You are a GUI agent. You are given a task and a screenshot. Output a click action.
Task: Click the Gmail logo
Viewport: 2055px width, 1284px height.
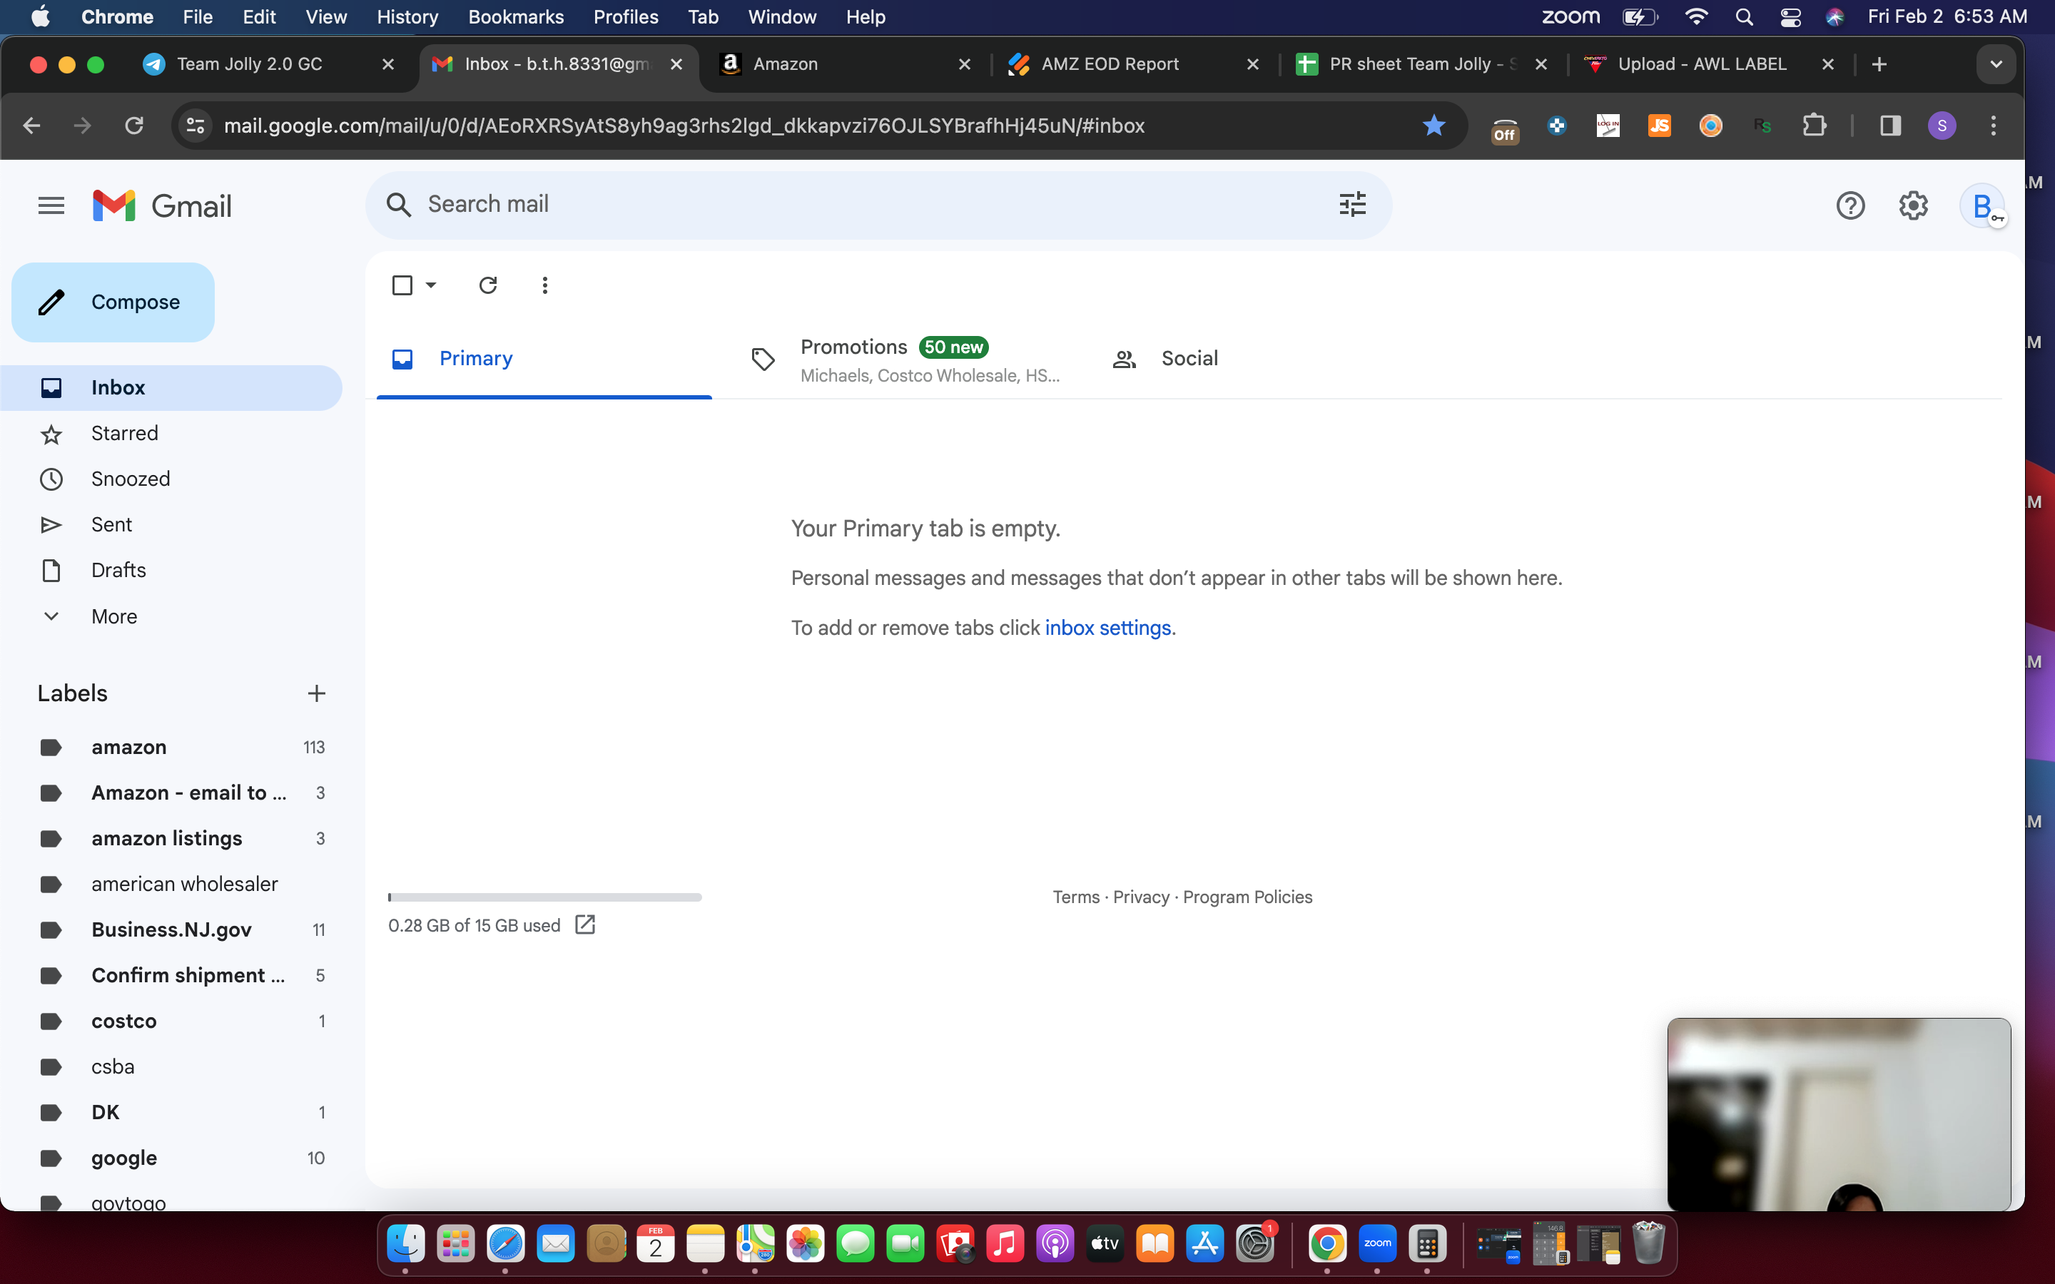pos(161,205)
